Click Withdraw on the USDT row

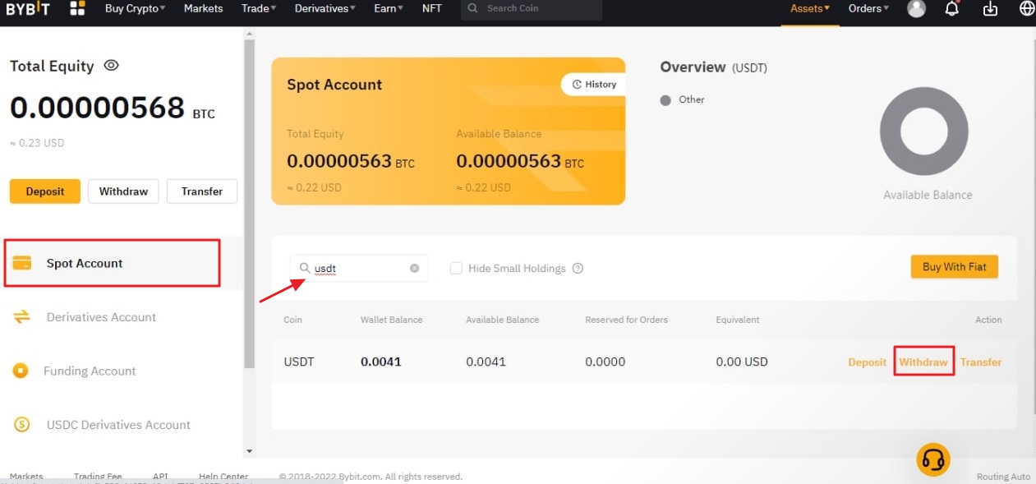[923, 362]
